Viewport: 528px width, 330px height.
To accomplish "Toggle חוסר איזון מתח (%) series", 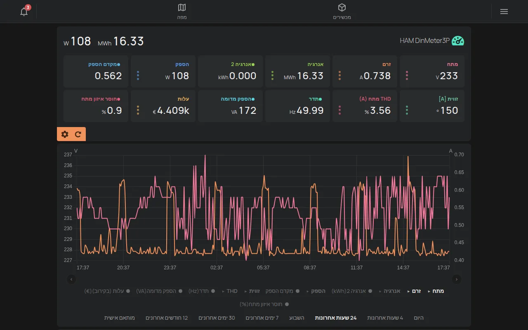I will [x=264, y=304].
